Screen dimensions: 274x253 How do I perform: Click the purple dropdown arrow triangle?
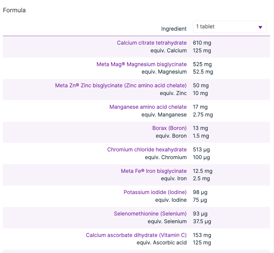click(260, 27)
